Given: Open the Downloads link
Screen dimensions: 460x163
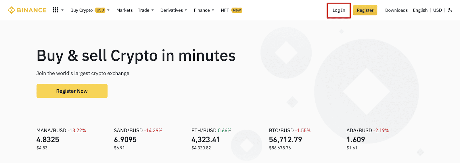Looking at the screenshot, I should [396, 10].
